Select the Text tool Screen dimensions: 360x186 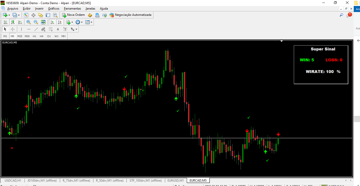(x=58, y=29)
